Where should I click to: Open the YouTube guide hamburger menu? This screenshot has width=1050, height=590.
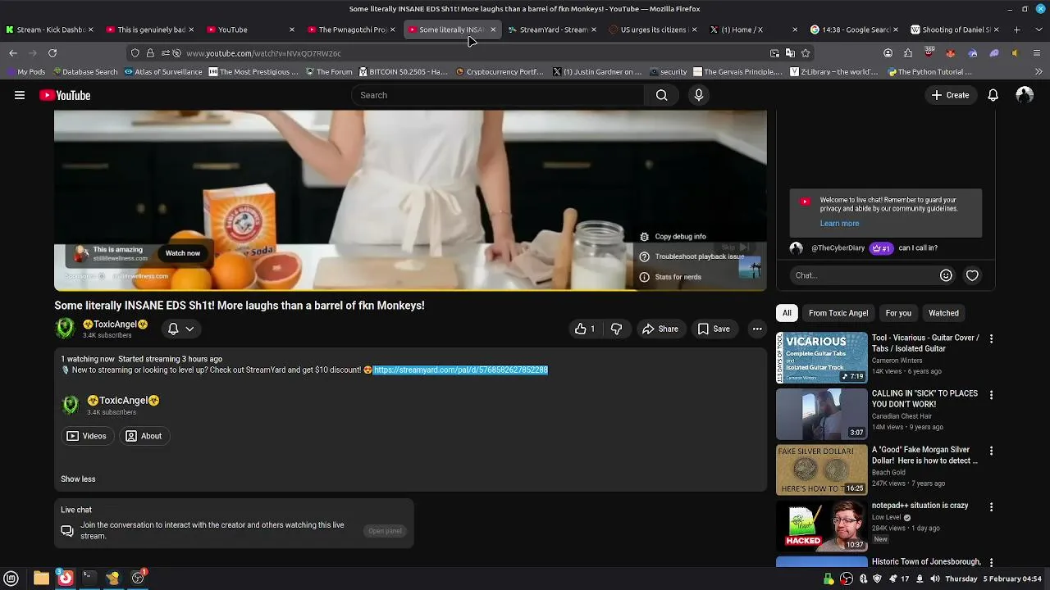20,95
